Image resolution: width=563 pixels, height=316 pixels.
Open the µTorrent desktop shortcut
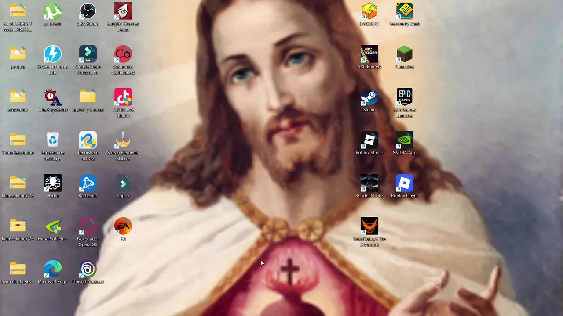tap(53, 11)
